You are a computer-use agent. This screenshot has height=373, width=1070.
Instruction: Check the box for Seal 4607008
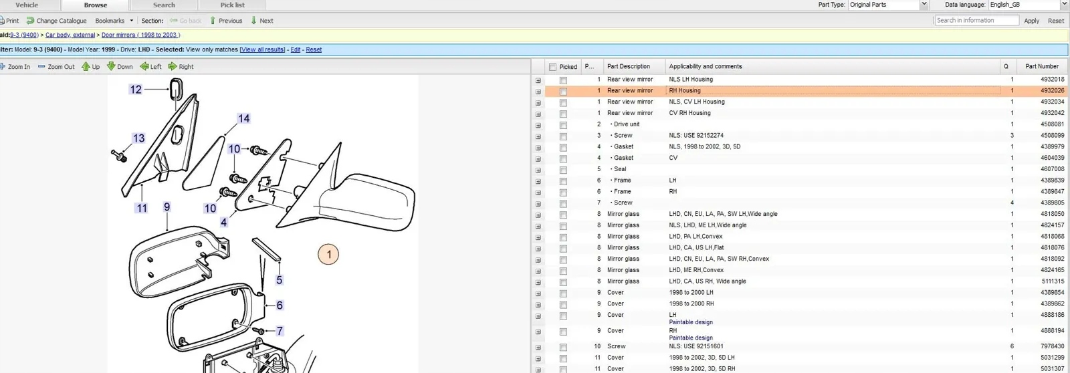(563, 170)
